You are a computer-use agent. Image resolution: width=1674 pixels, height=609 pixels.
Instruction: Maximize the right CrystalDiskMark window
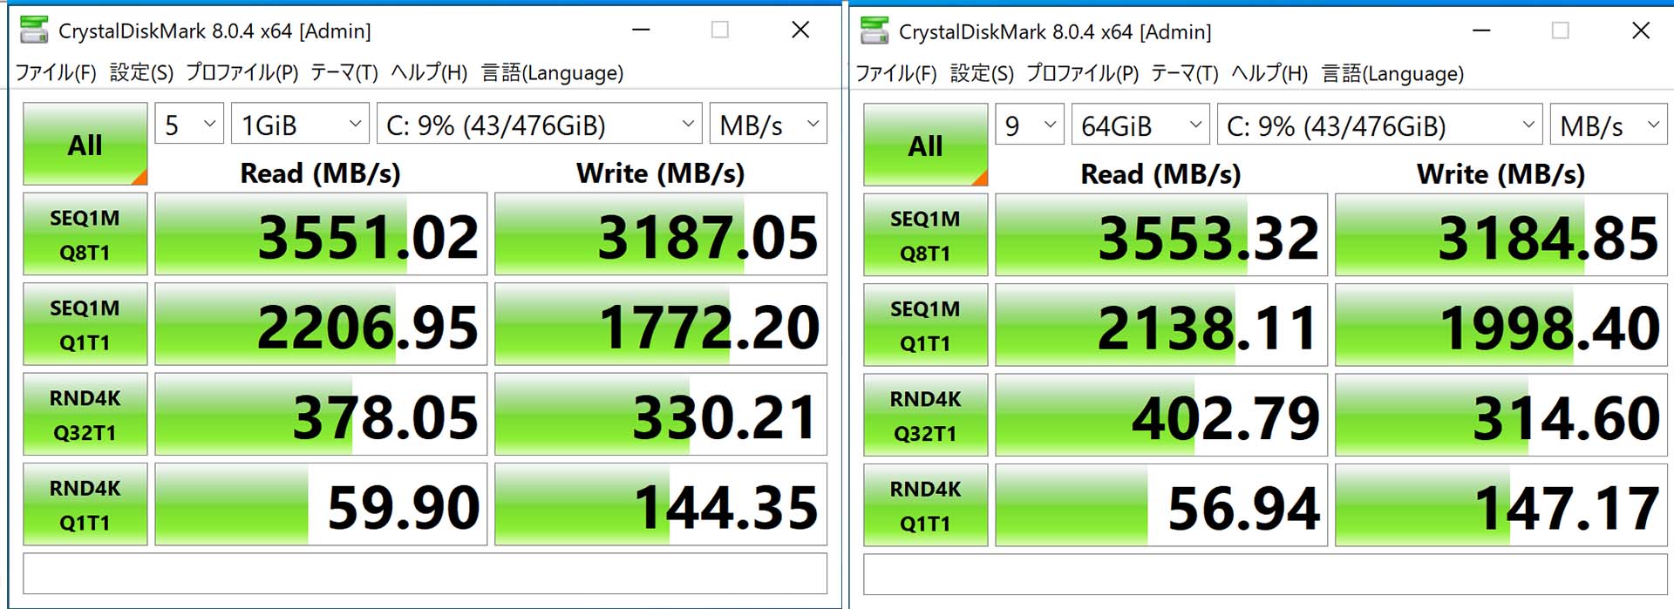click(1561, 30)
